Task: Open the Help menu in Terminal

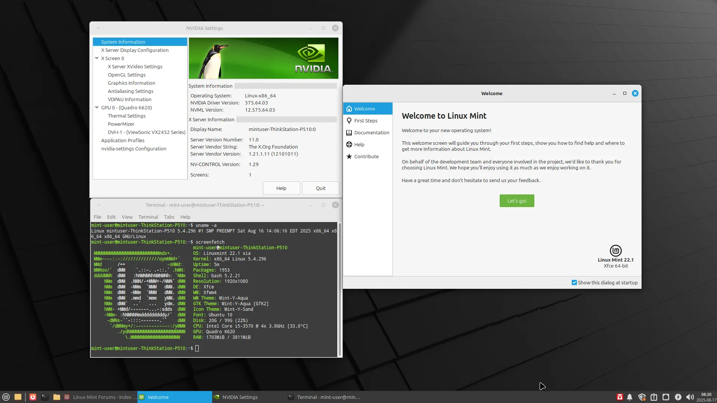Action: (185, 217)
